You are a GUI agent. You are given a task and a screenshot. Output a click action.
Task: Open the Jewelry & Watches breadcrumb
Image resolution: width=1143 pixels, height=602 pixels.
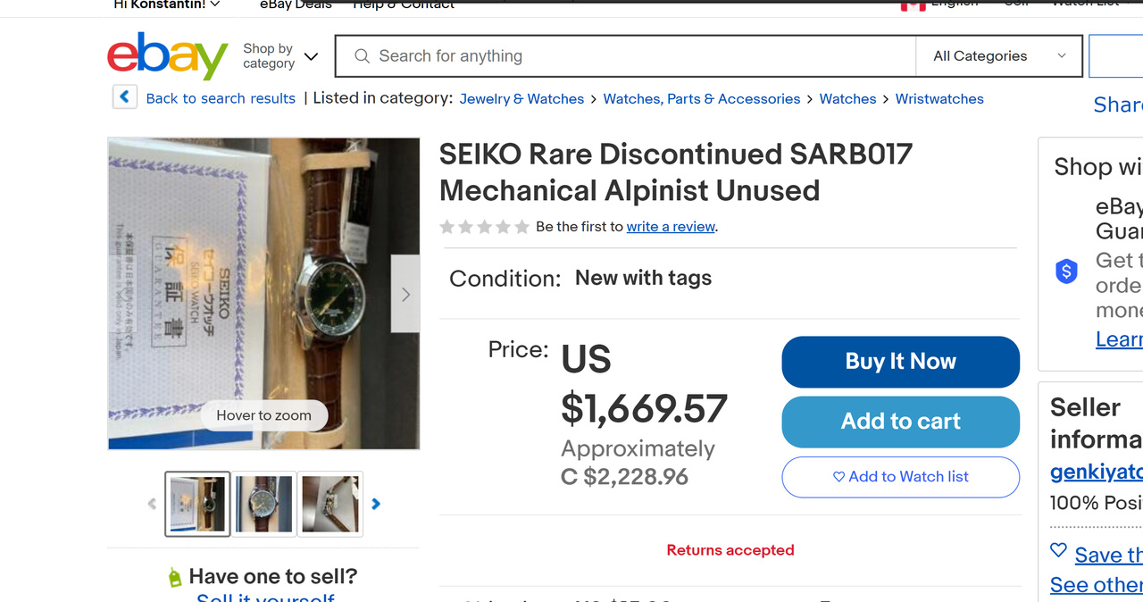coord(521,99)
